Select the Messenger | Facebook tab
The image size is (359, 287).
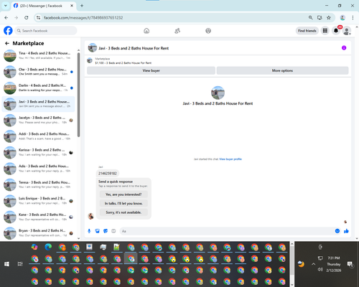pos(43,6)
